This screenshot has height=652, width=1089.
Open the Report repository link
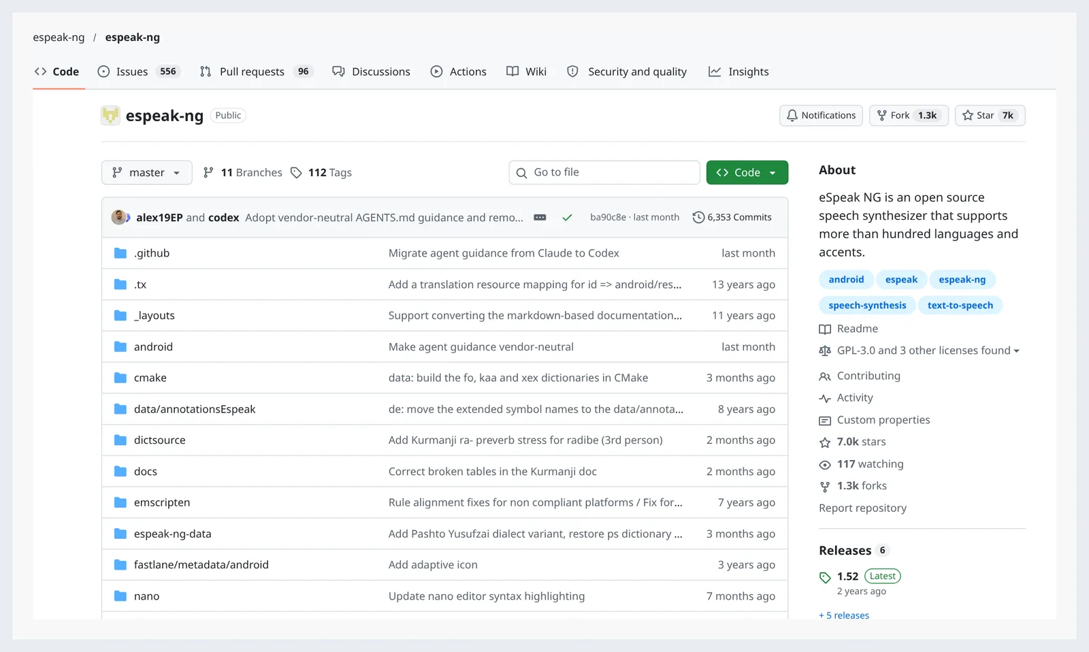point(862,508)
